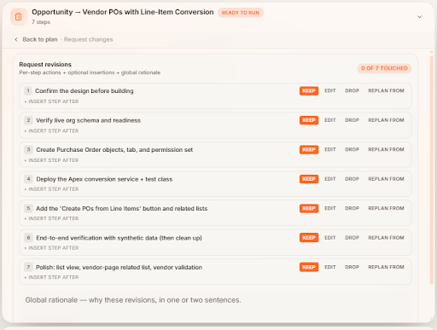
Task: Select EDIT for Polish list view step
Action: [x=330, y=267]
